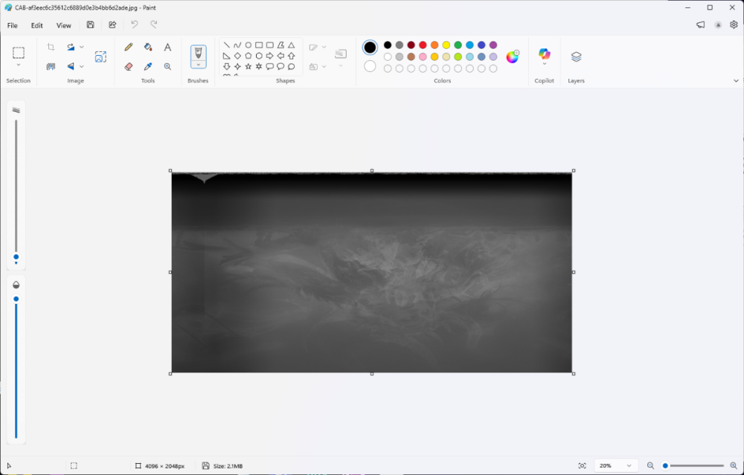Choose the Up arrow shape

point(292,56)
